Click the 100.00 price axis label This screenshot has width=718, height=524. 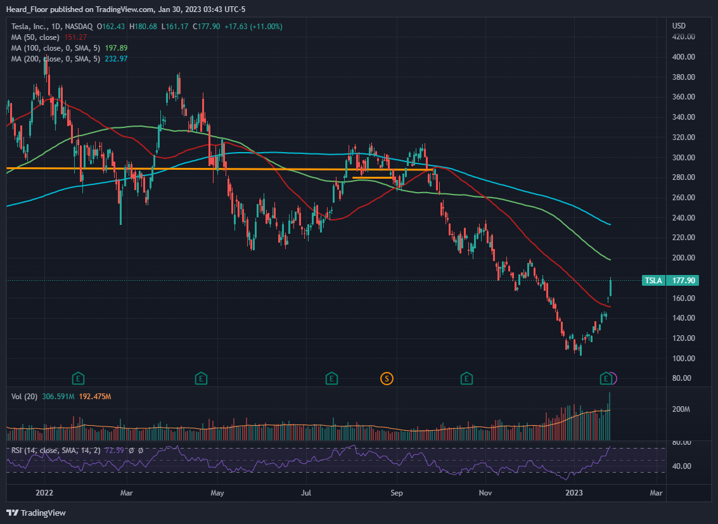(684, 359)
